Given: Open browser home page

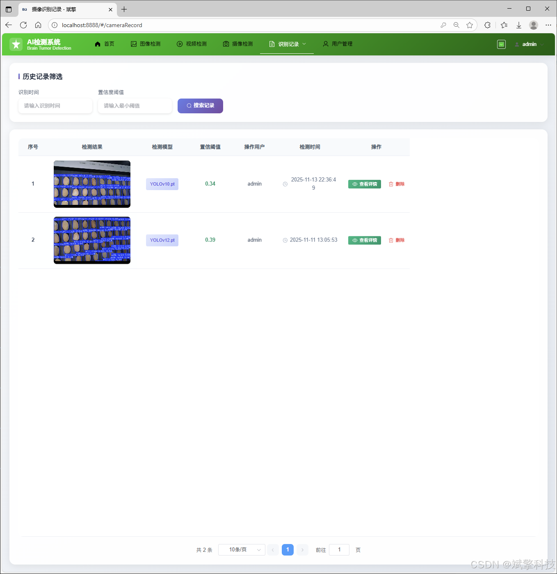Looking at the screenshot, I should 38,25.
